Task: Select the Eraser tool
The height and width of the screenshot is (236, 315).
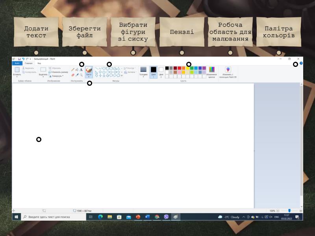Action: (72, 75)
